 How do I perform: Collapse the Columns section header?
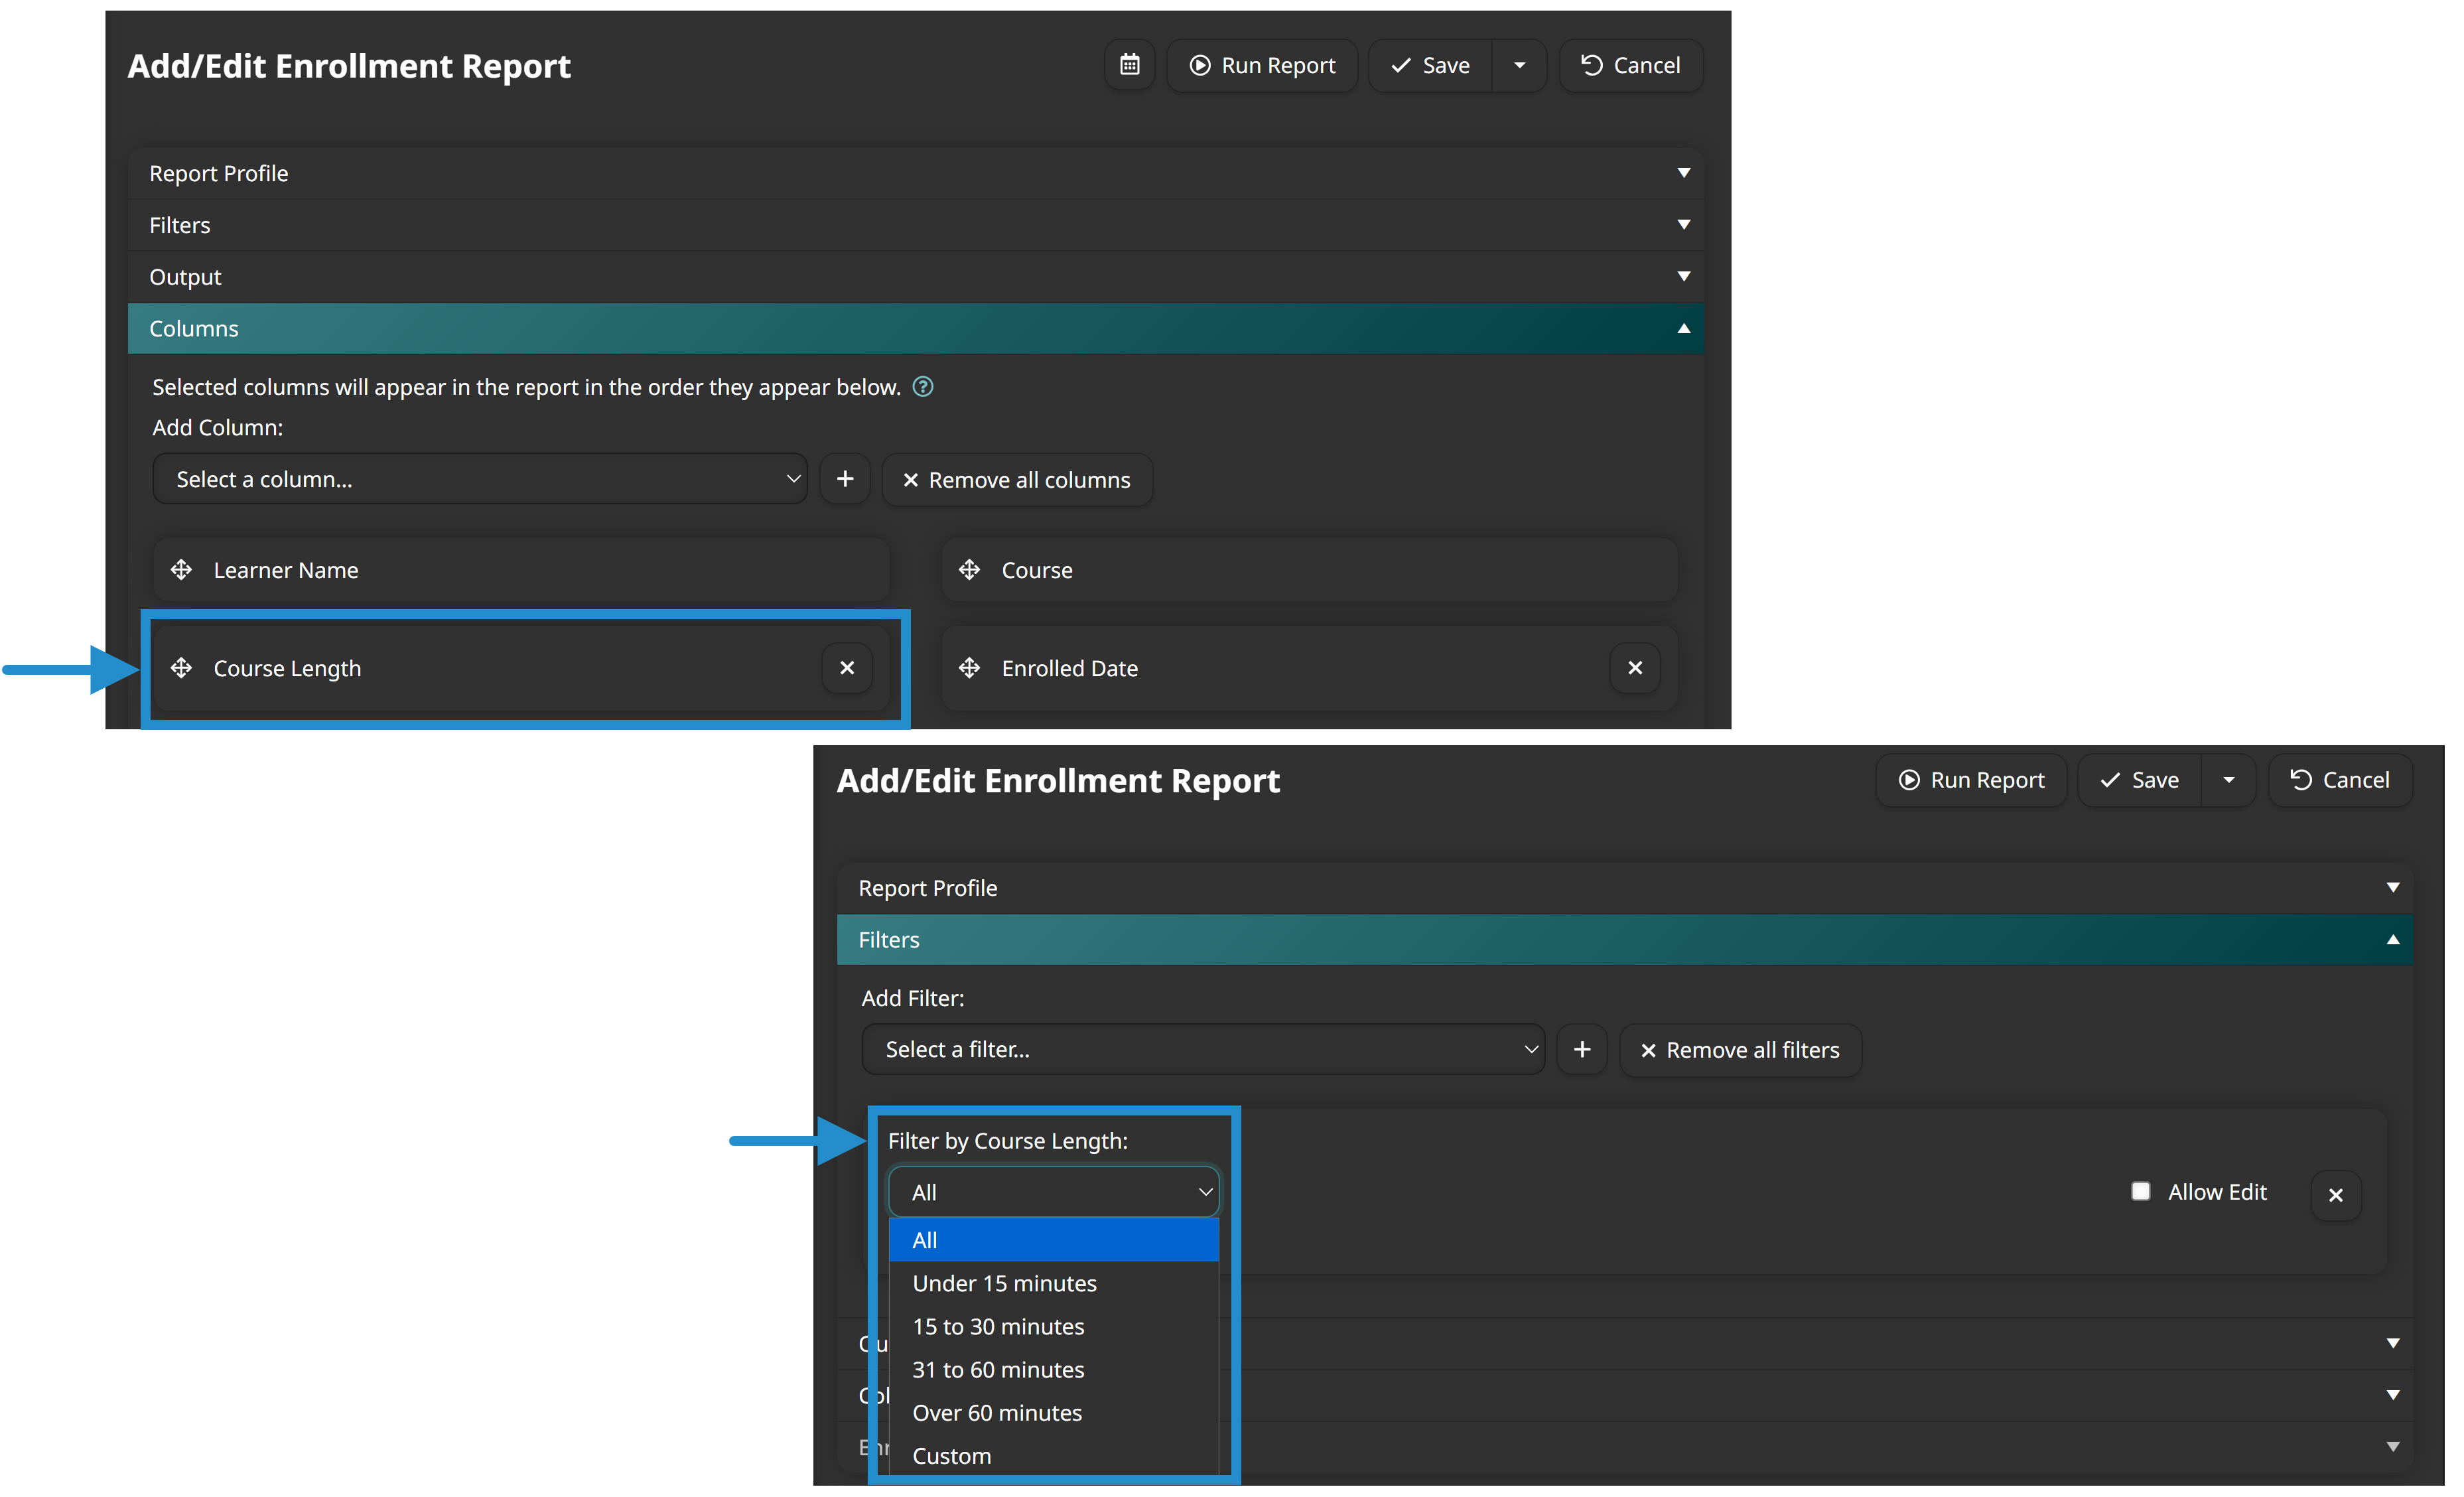tap(915, 329)
